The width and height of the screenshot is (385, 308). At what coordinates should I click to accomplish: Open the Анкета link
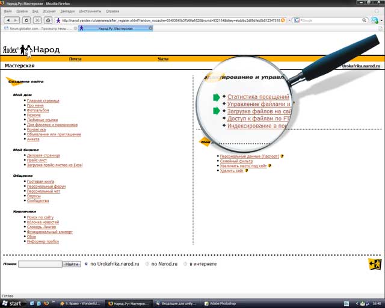point(33,139)
